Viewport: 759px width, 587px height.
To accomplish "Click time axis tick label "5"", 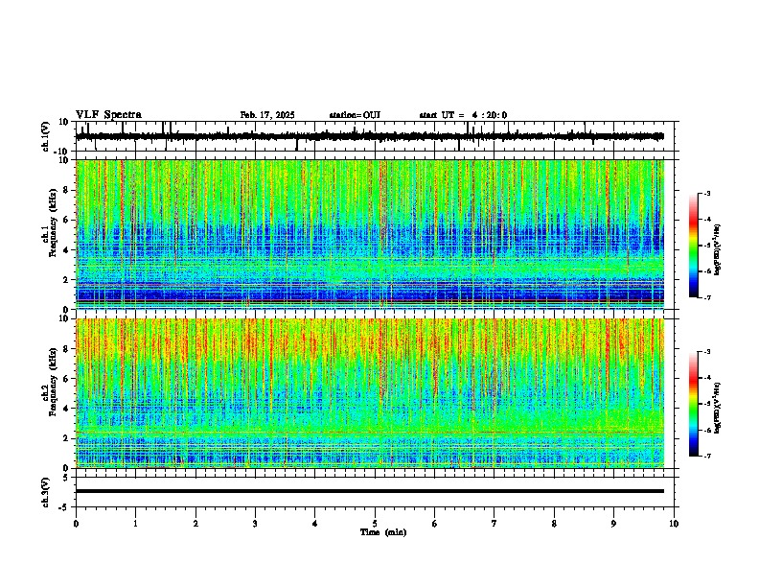I will (x=375, y=524).
